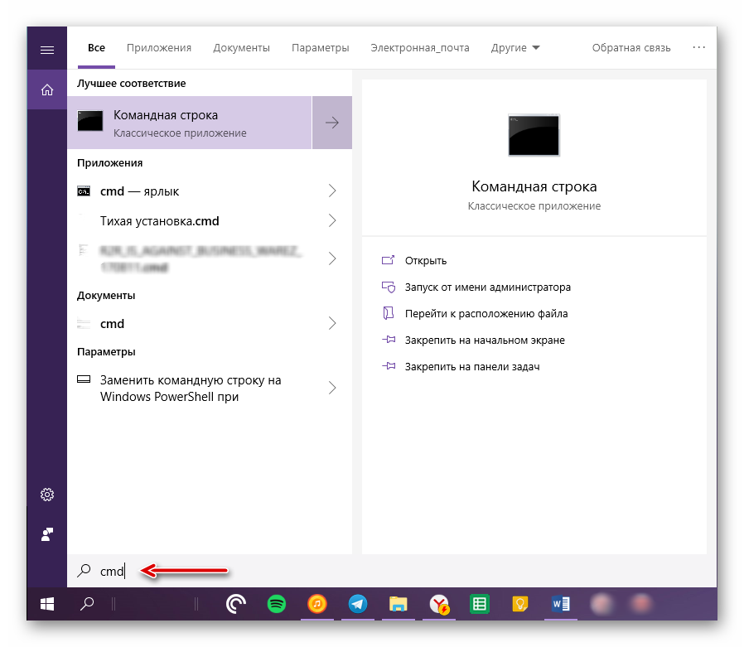Image resolution: width=744 pixels, height=647 pixels.
Task: Open File Explorer from the taskbar
Action: [x=399, y=604]
